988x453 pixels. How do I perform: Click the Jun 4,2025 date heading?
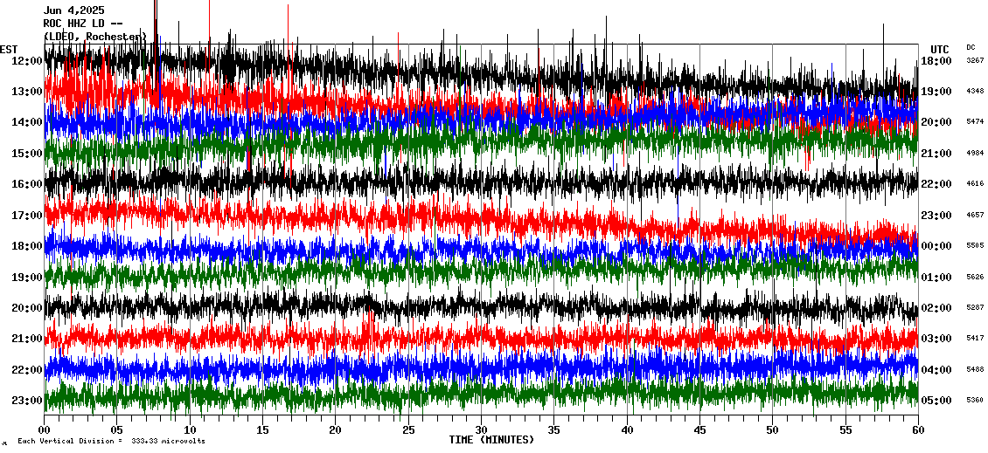73,10
